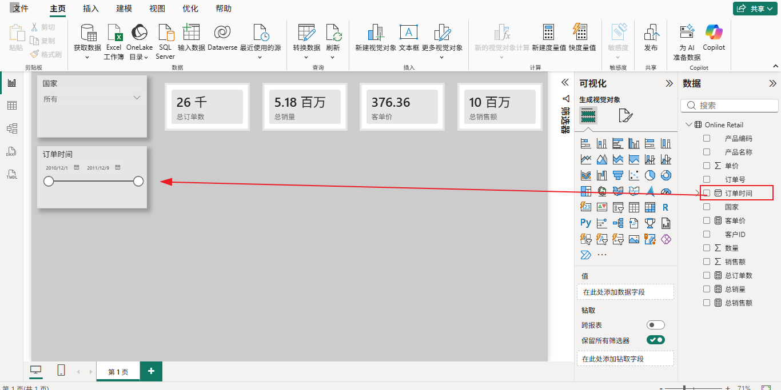Select the R script visual
Viewport: 781px width, 390px height.
(666, 207)
